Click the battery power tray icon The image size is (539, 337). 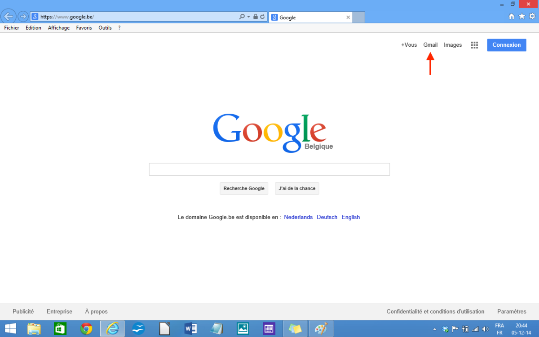click(x=465, y=329)
